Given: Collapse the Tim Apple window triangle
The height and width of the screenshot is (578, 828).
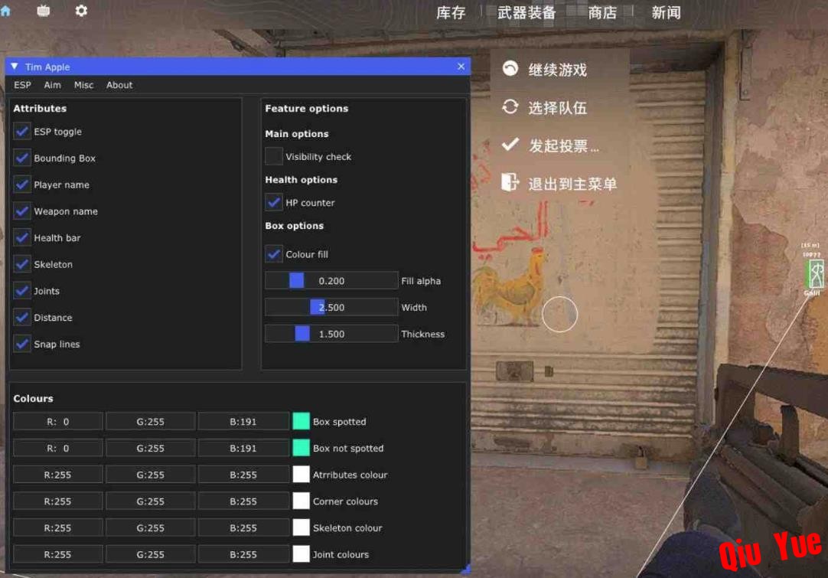Looking at the screenshot, I should [15, 67].
